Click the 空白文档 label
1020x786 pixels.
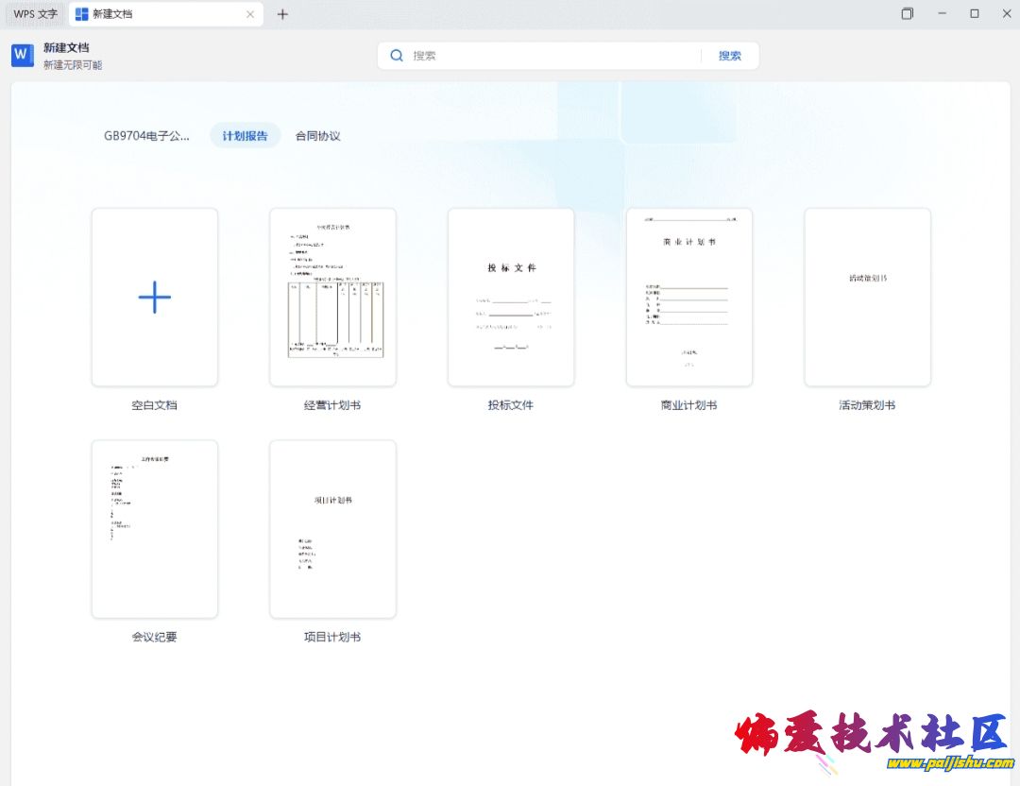(155, 405)
